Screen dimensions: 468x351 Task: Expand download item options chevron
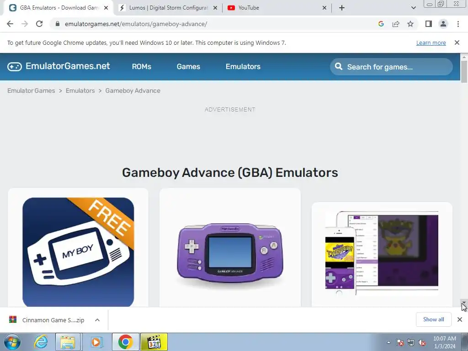[97, 320]
